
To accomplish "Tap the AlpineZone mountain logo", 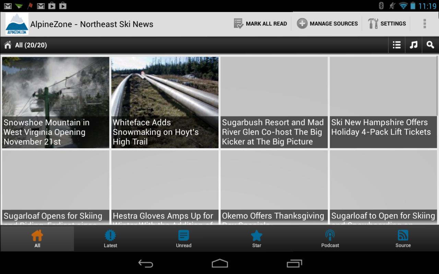I will (16, 24).
